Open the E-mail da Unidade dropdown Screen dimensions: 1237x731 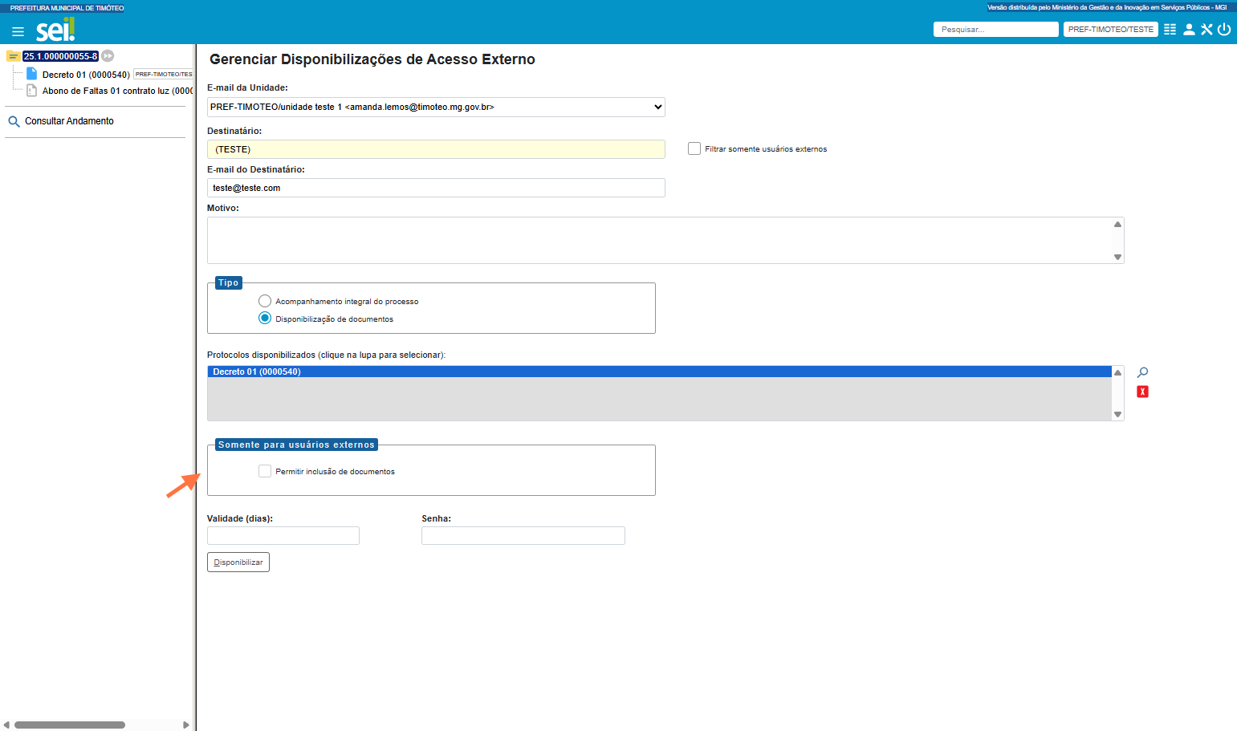tap(436, 107)
